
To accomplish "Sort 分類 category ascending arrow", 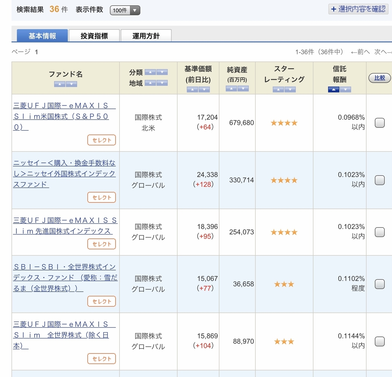I will coord(150,72).
